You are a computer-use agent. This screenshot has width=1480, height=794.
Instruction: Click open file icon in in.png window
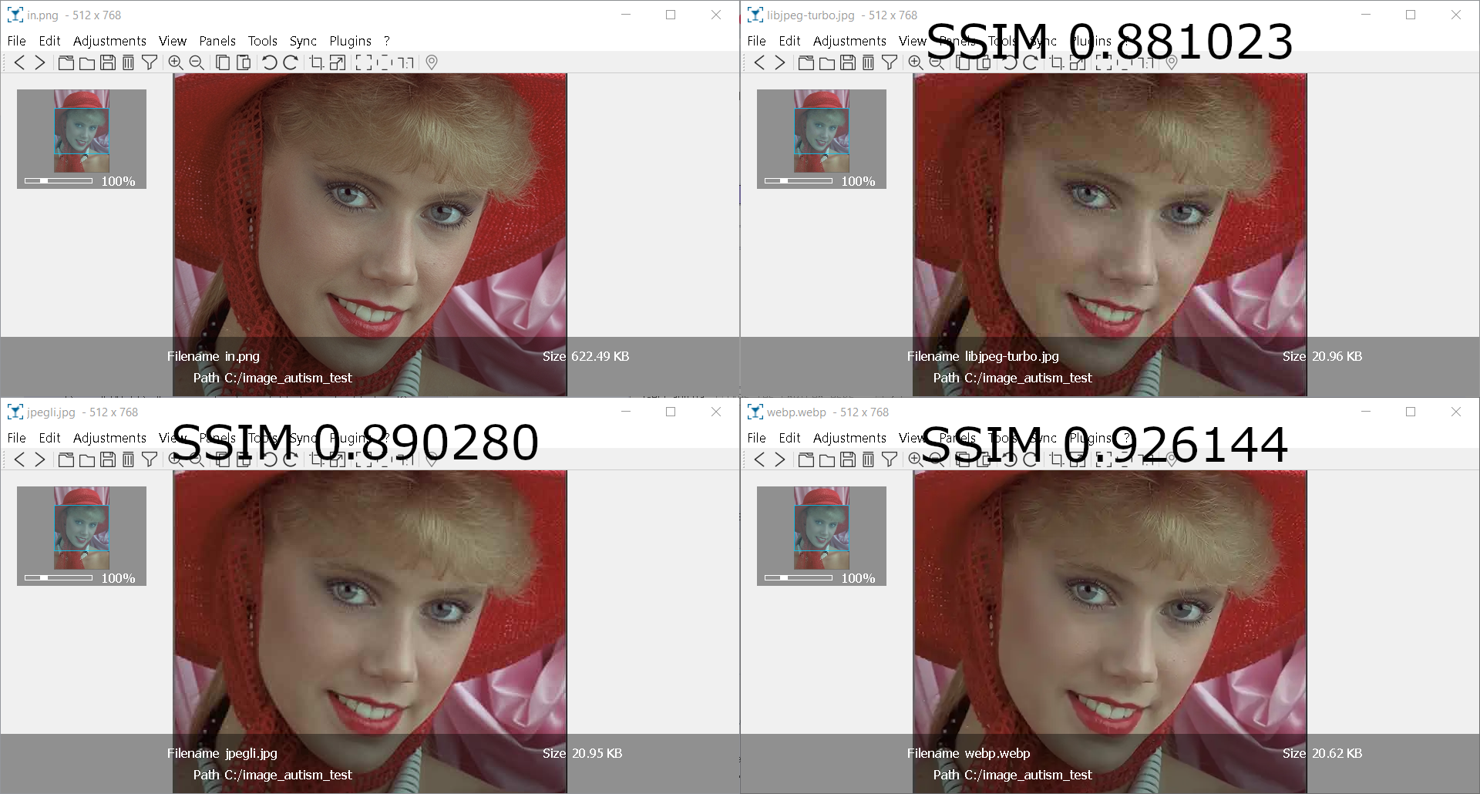[x=66, y=62]
